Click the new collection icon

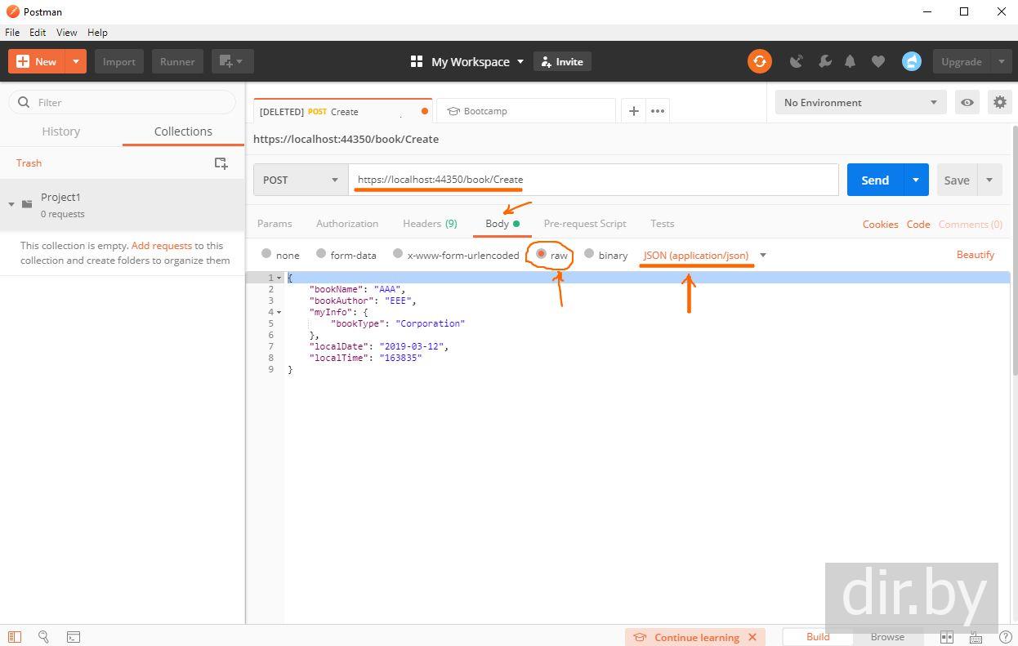(x=221, y=163)
